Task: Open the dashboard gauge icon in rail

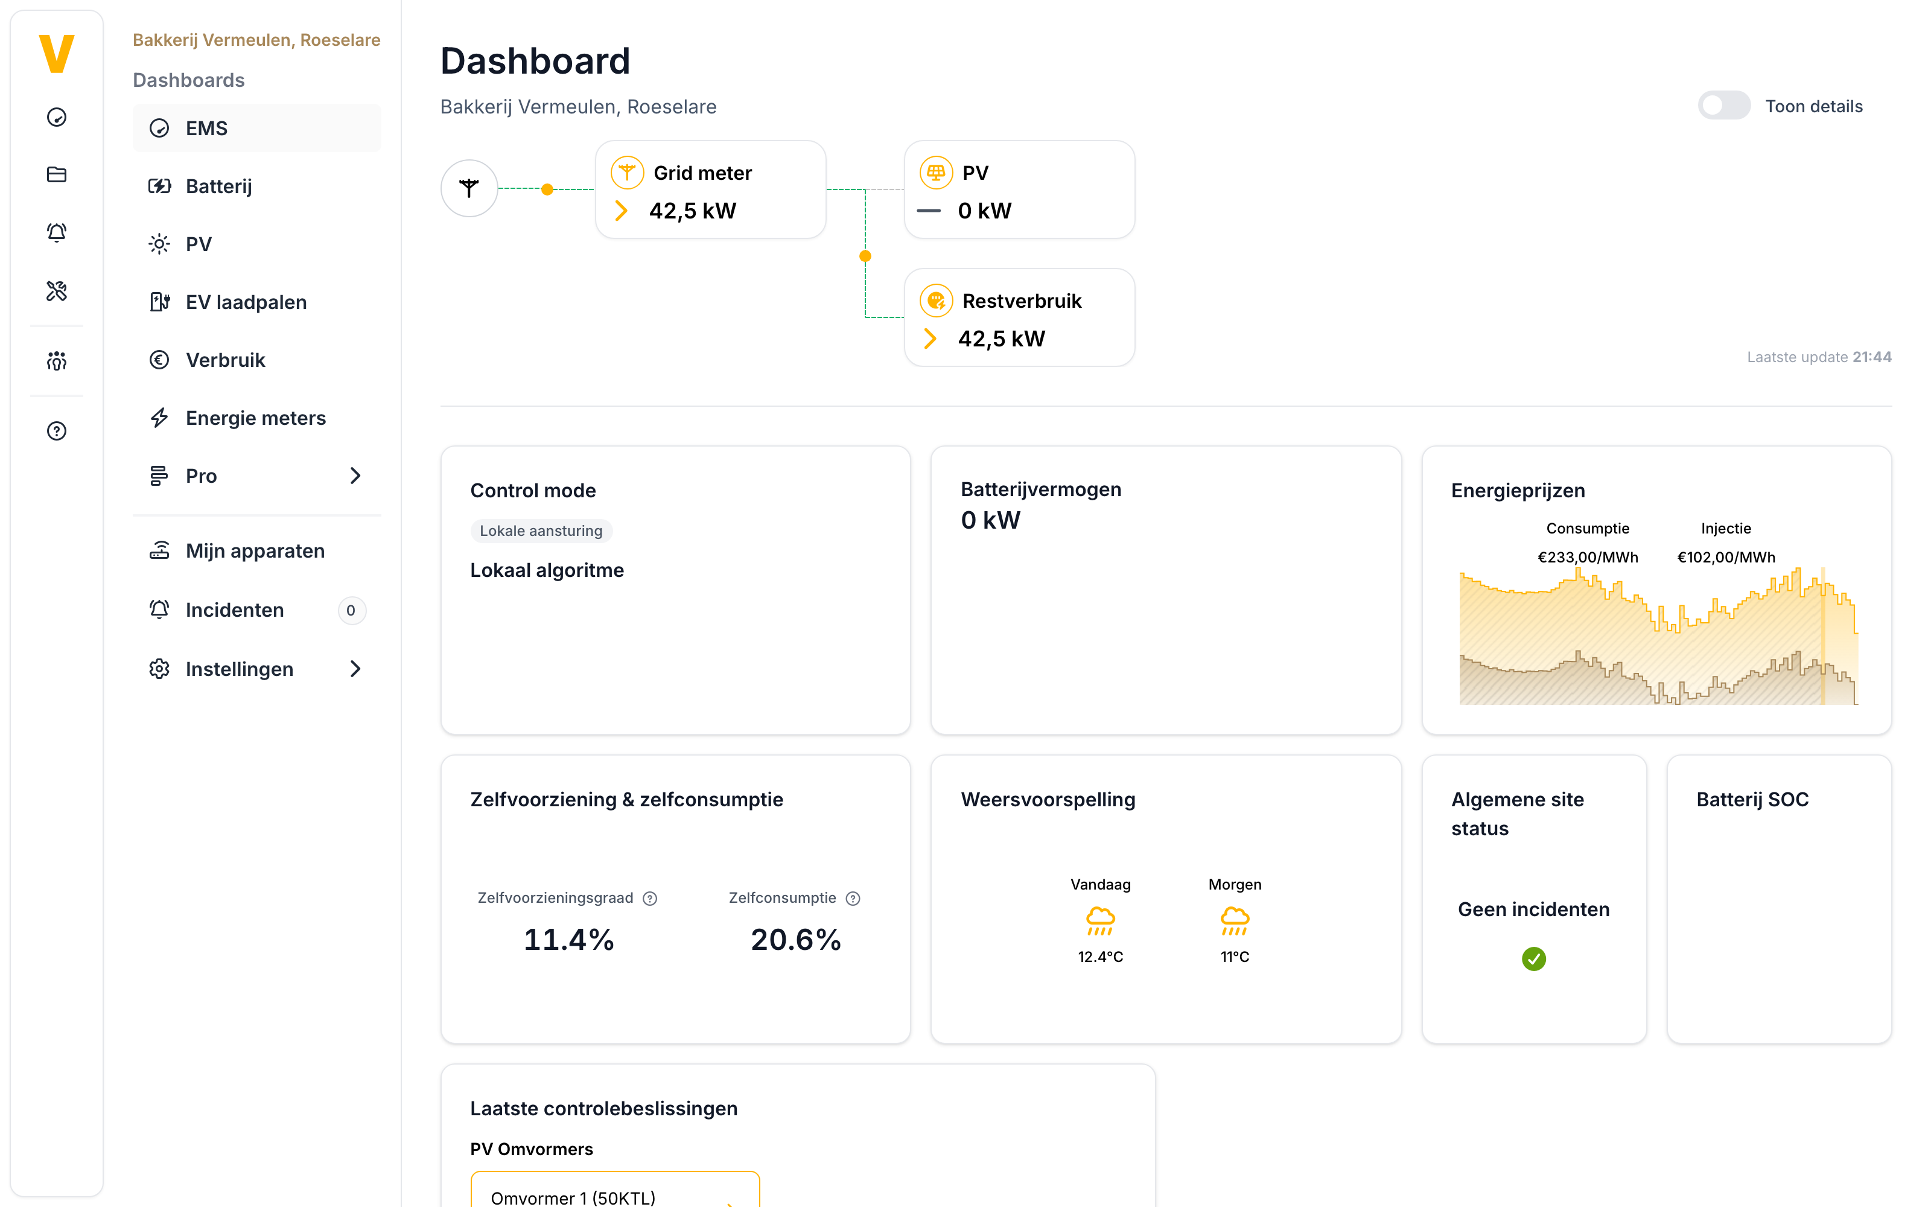Action: [57, 117]
